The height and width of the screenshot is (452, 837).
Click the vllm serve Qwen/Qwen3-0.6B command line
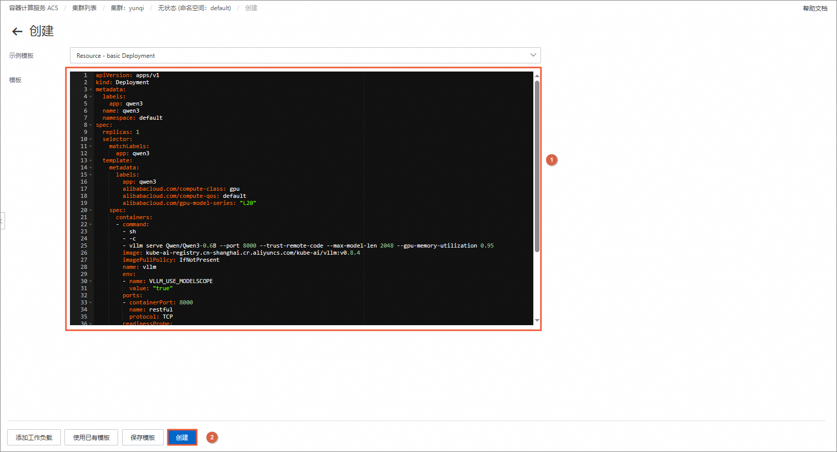[x=308, y=246]
